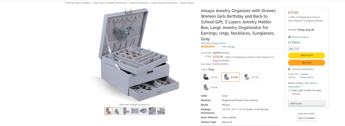Open the Qty quantity dropdown

pos(294,49)
